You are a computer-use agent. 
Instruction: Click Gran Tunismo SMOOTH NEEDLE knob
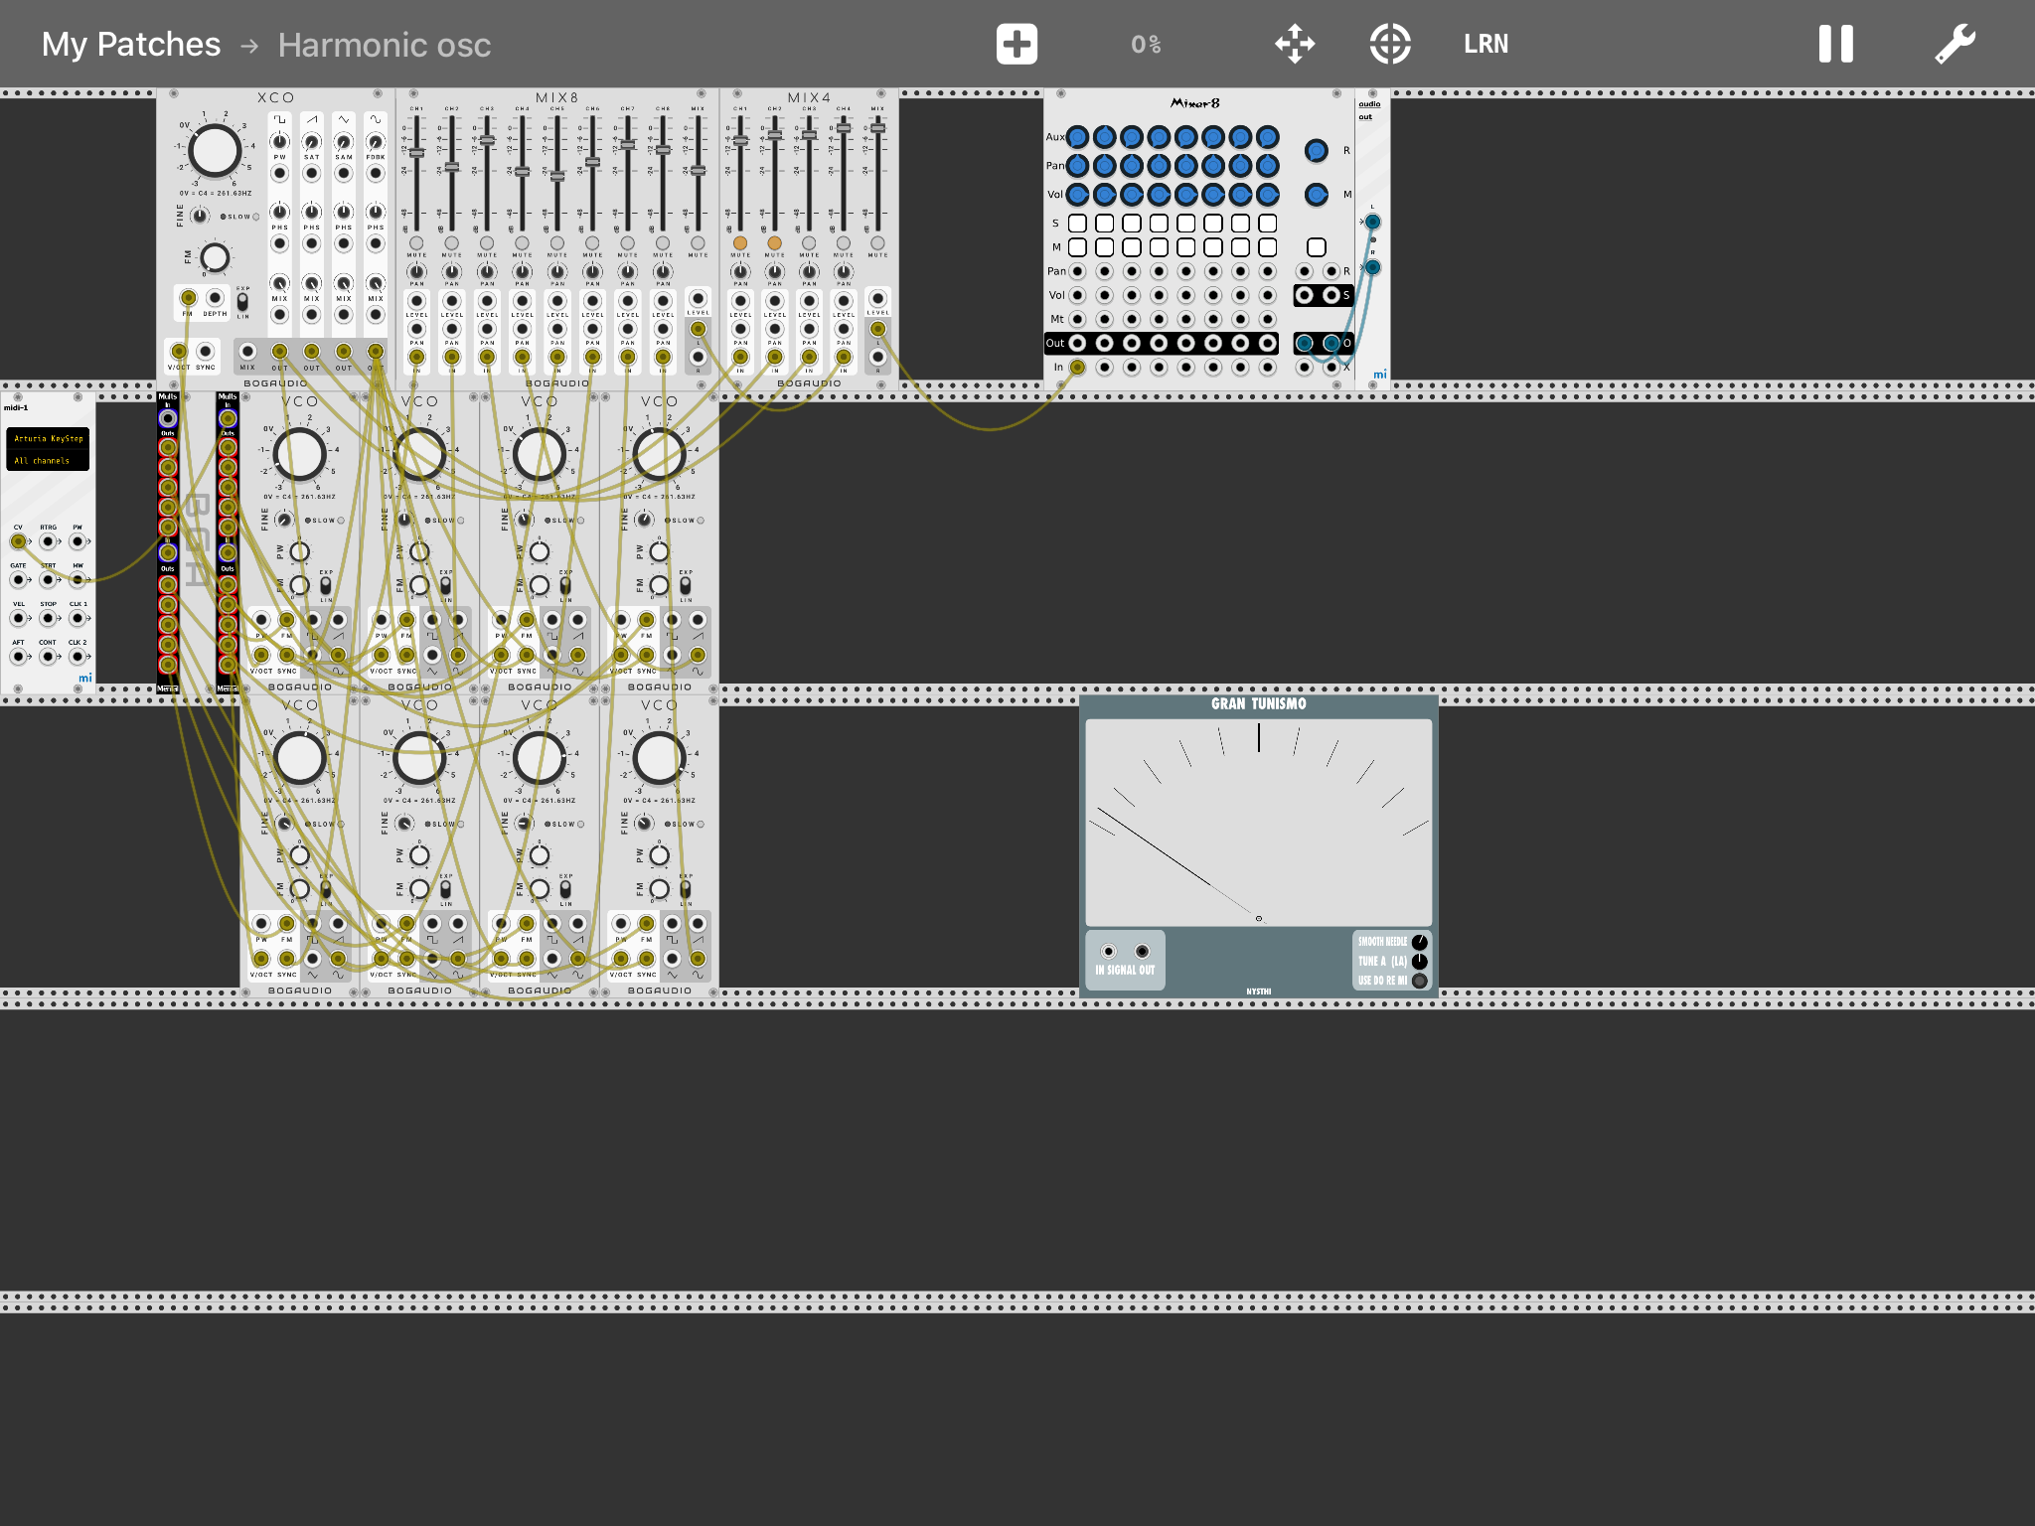point(1420,942)
